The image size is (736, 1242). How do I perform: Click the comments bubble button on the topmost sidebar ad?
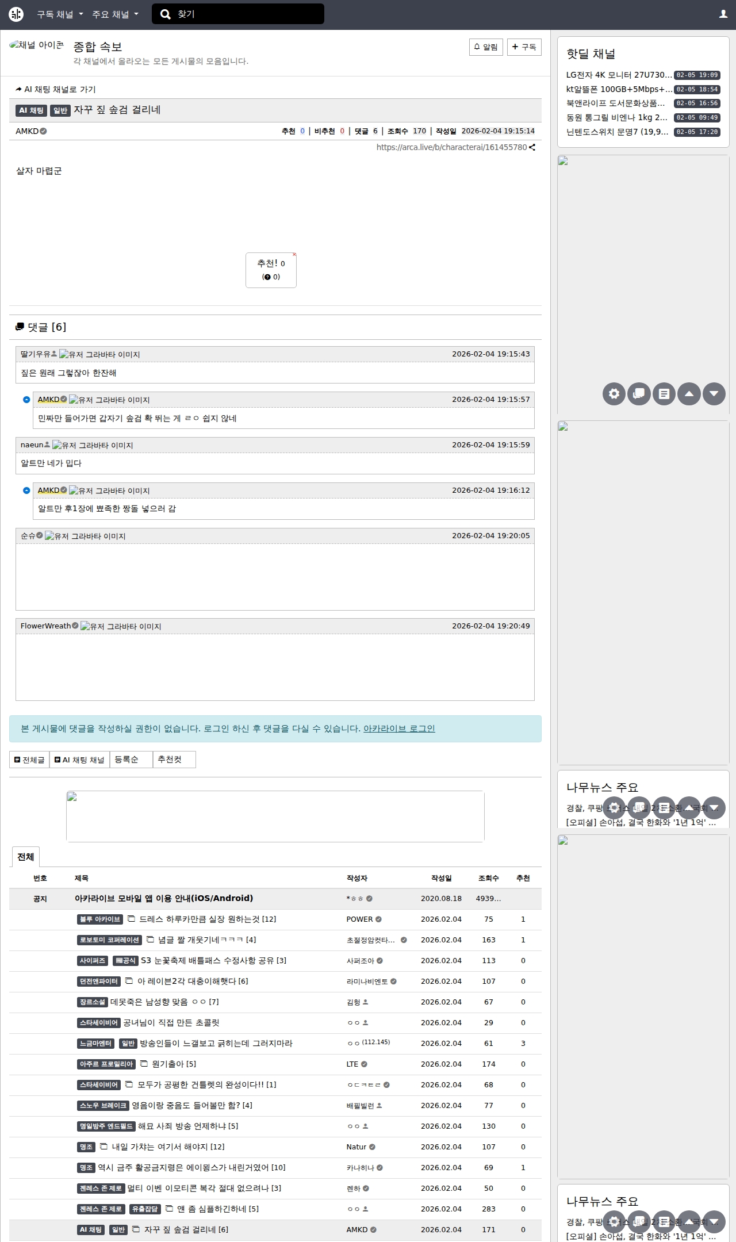tap(639, 394)
